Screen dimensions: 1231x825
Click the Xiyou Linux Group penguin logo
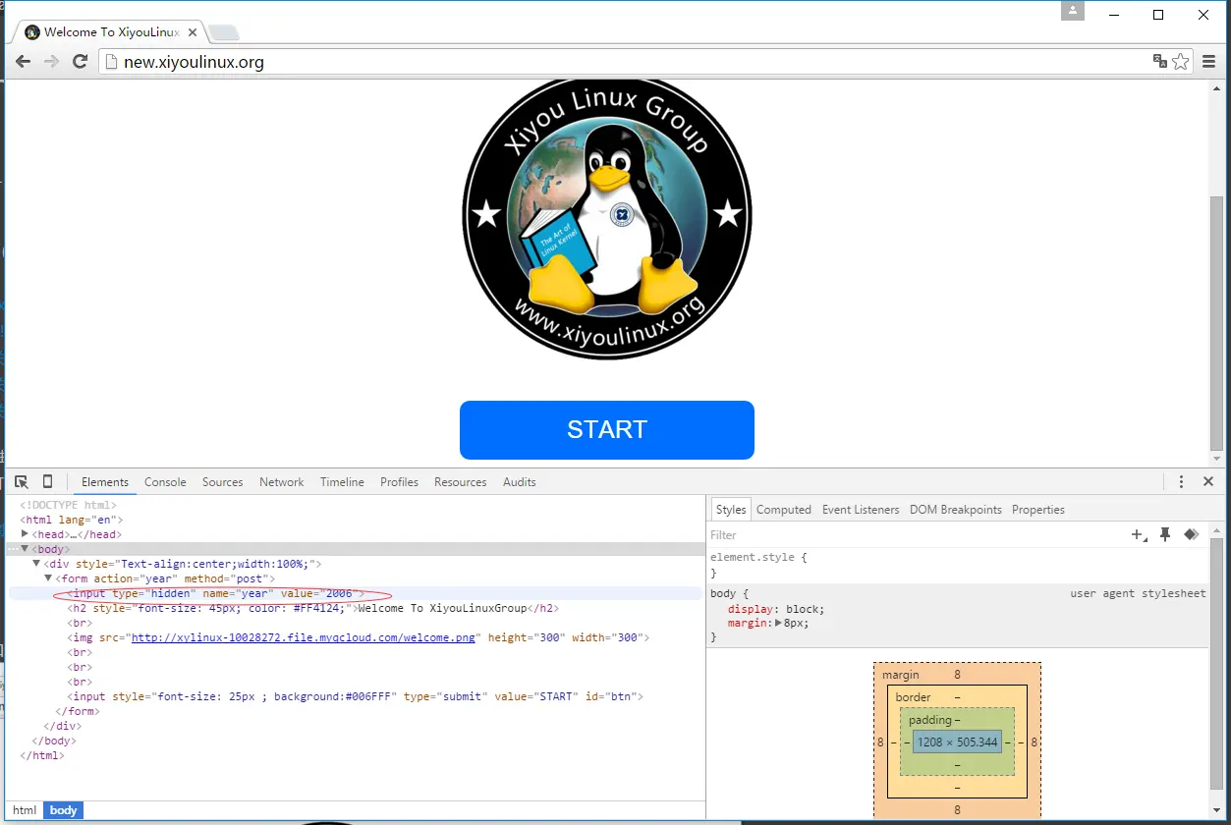[607, 218]
